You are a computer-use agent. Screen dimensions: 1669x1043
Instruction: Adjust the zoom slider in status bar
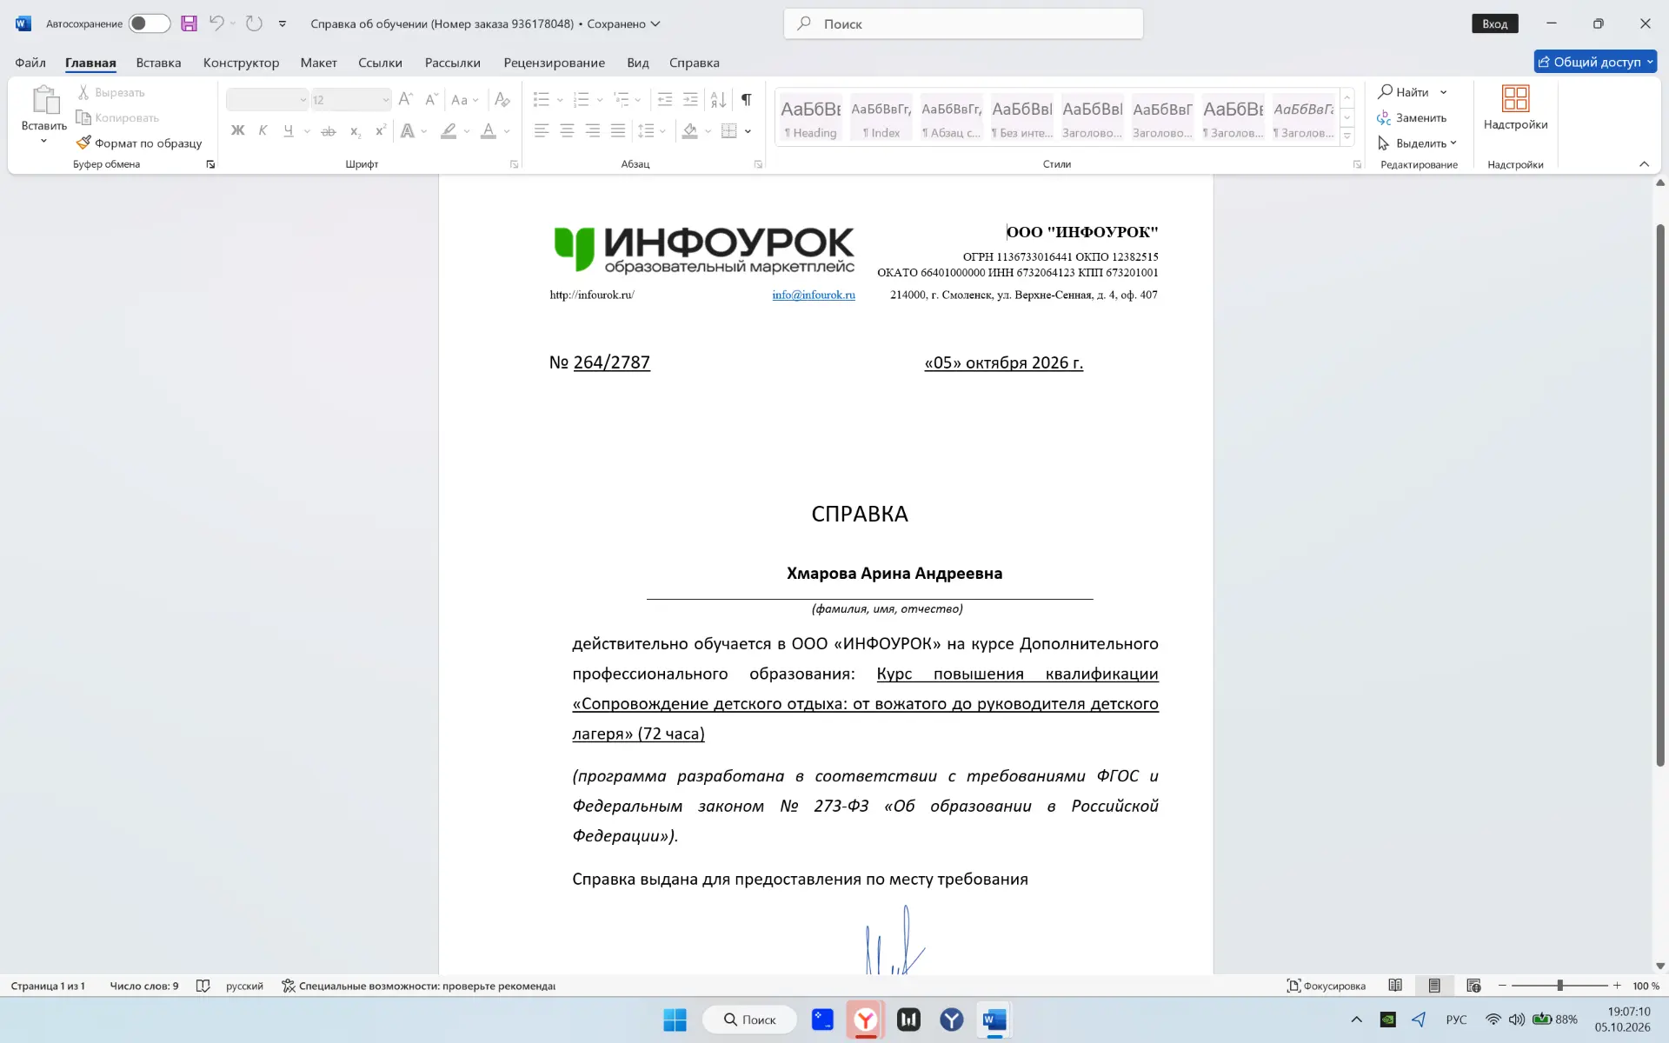pos(1559,986)
